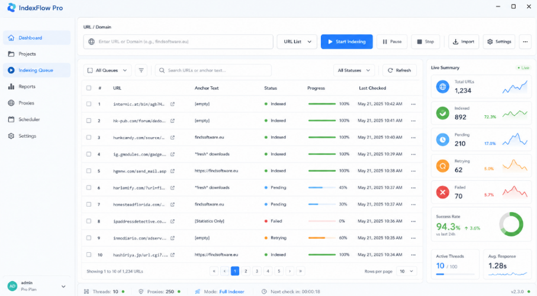This screenshot has width=537, height=296.
Task: Open external link for hunkcandy.com URL
Action: point(173,138)
